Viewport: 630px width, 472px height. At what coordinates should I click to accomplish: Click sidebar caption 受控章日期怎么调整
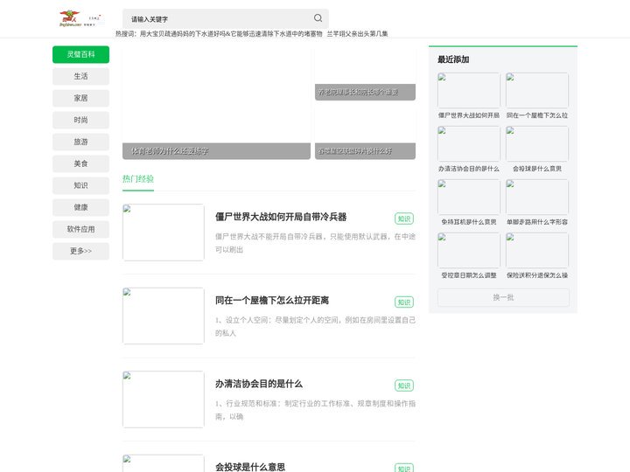click(468, 275)
